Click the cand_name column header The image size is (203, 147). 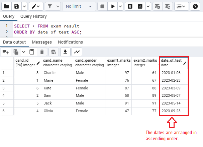coord(57,63)
